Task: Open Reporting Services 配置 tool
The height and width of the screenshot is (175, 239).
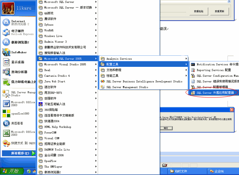Action: pos(213,70)
